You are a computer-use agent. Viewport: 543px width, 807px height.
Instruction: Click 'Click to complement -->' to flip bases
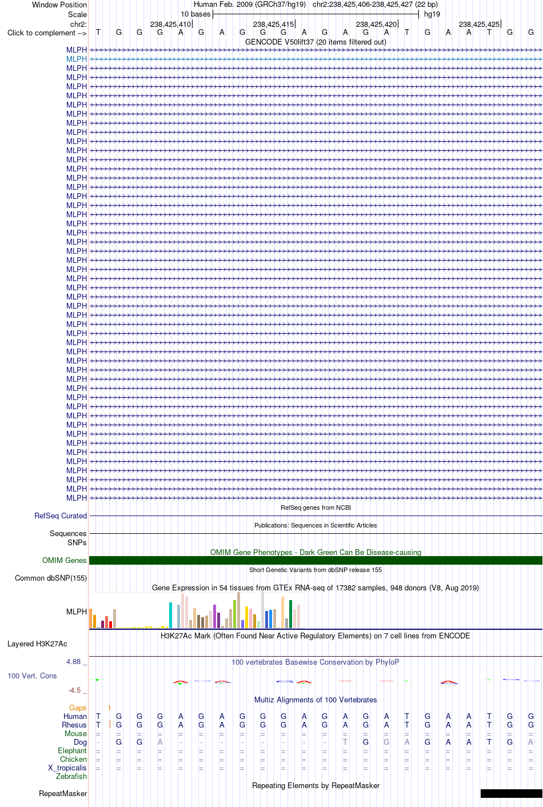pyautogui.click(x=47, y=33)
